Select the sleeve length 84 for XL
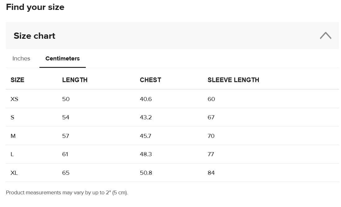341x207 pixels. coord(211,173)
